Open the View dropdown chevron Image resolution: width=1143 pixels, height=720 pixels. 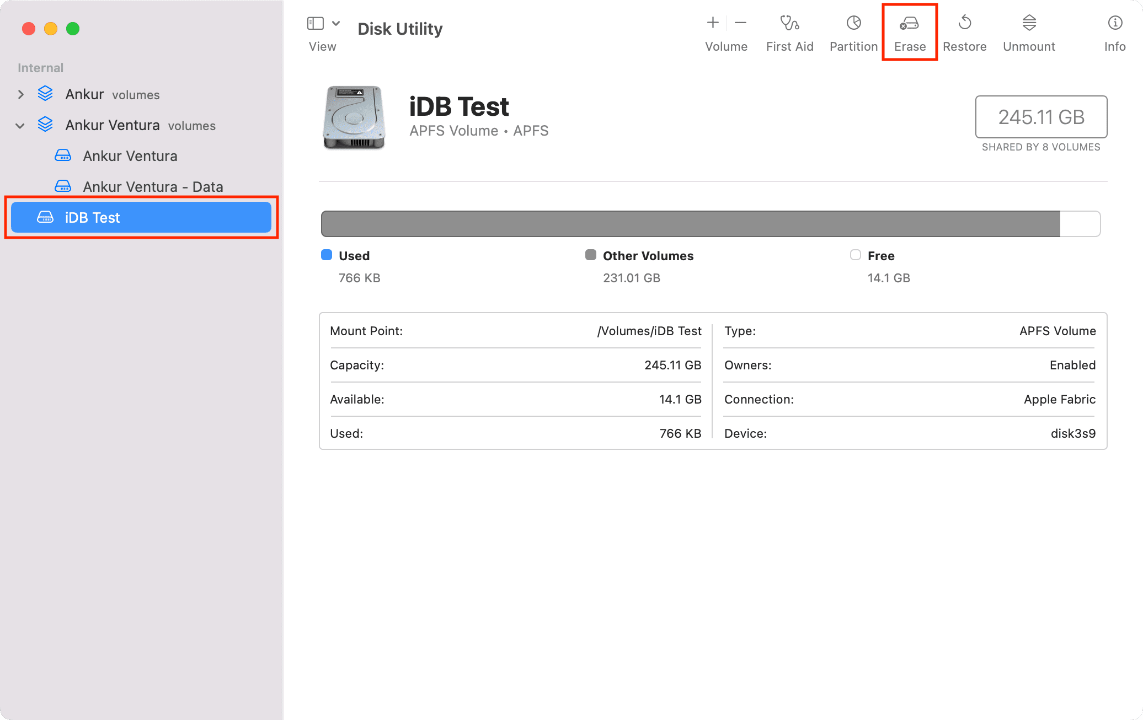click(336, 23)
